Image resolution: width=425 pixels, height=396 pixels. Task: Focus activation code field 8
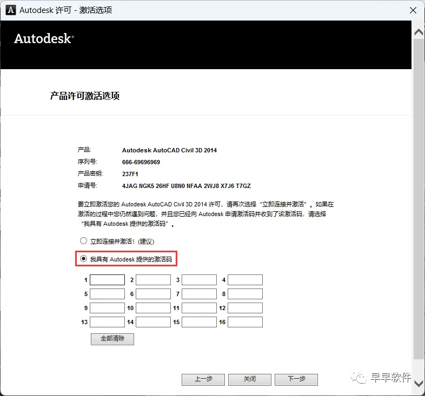(x=245, y=294)
